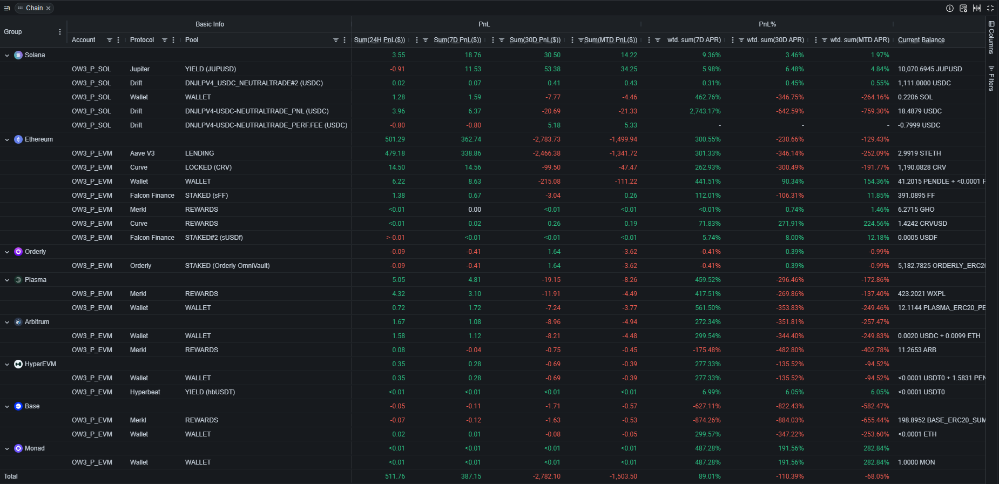Open filter icon next to Sum(MTD PnL($)) header
This screenshot has height=484, width=999.
(581, 40)
